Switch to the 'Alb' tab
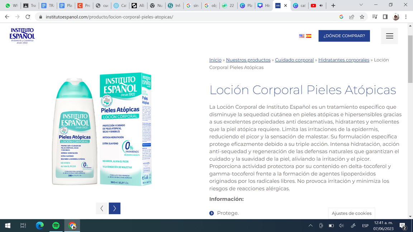Image resolution: width=413 pixels, height=232 pixels. coord(138,5)
